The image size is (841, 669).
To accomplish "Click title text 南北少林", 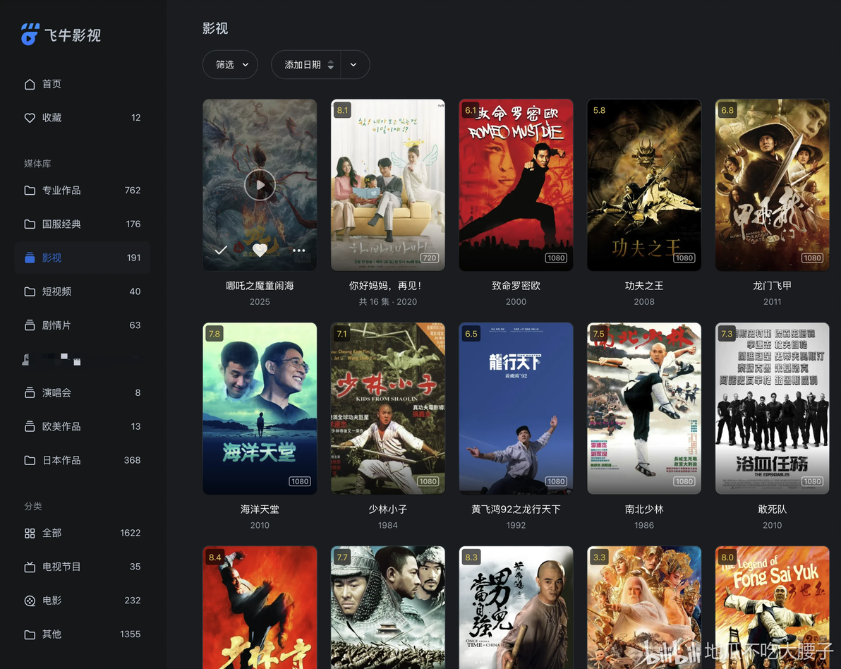I will click(x=644, y=509).
